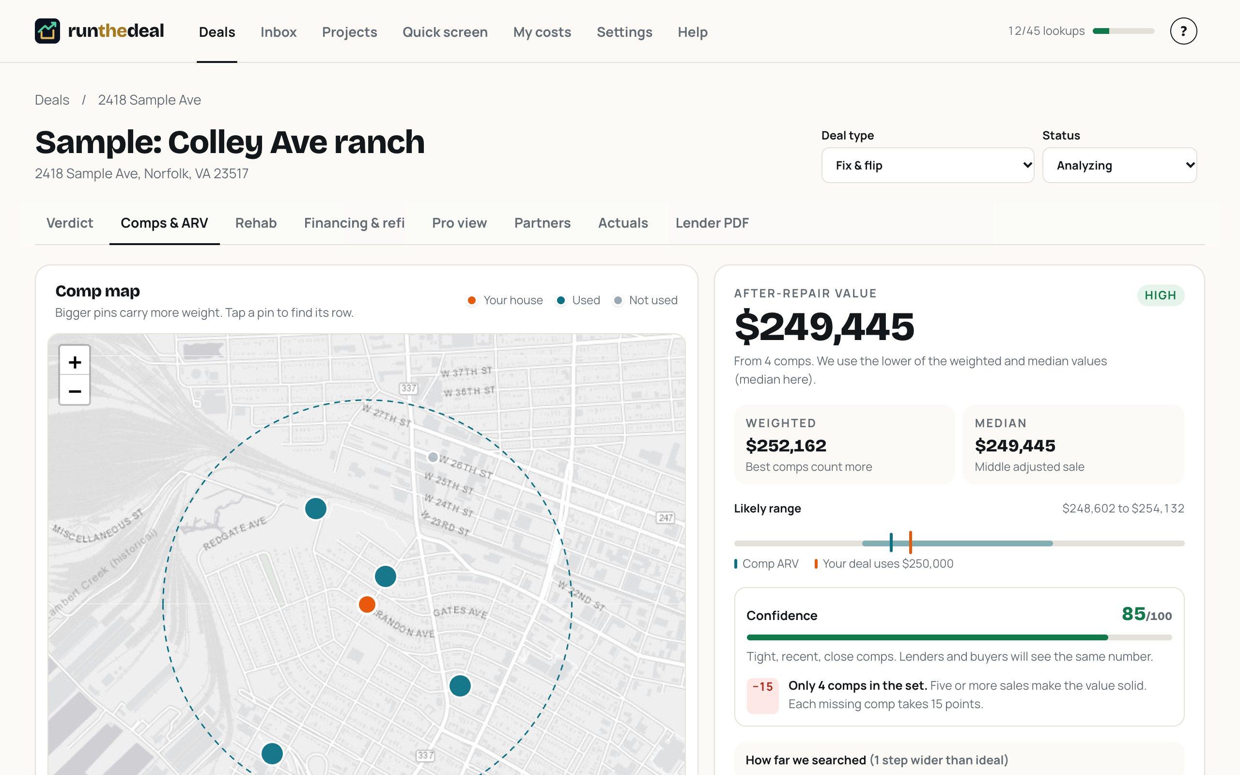Open the help question mark button

[x=1183, y=31]
